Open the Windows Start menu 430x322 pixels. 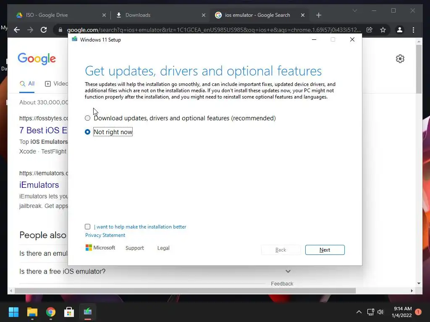tap(13, 312)
